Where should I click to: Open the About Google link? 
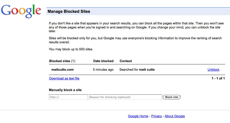pyautogui.click(x=175, y=116)
